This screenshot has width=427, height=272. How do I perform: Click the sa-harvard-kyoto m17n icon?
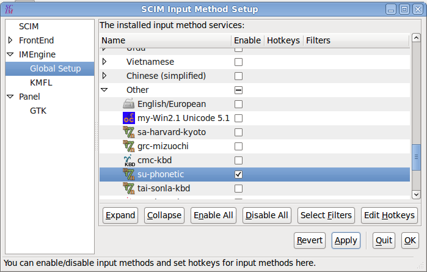128,132
